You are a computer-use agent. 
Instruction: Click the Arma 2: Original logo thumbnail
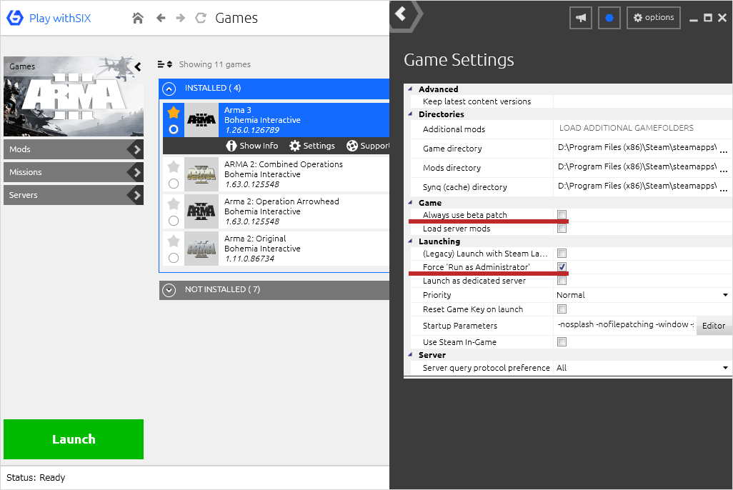click(201, 249)
